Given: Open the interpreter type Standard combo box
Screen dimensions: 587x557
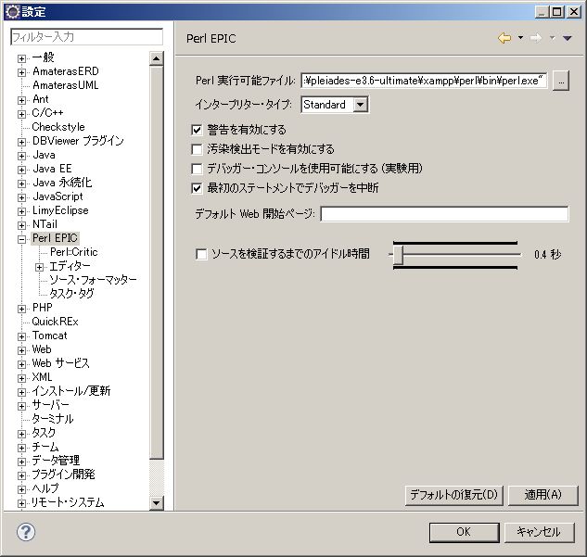Looking at the screenshot, I should pyautogui.click(x=335, y=105).
